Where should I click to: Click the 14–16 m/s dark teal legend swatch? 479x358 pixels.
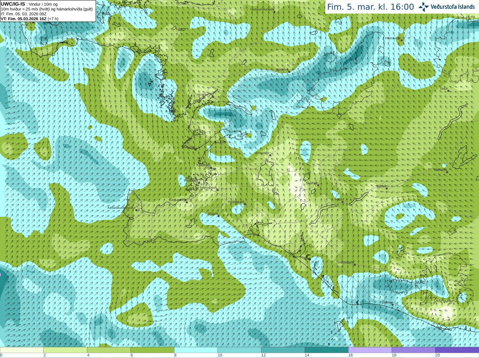click(326, 350)
